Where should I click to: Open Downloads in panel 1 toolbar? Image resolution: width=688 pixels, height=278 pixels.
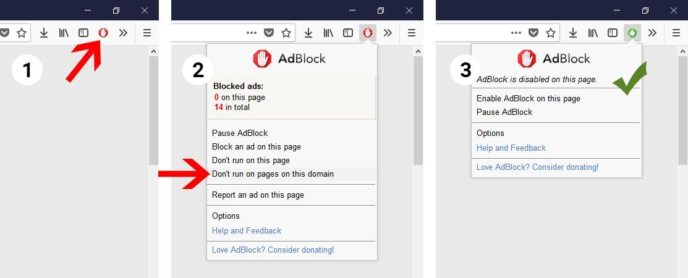pyautogui.click(x=44, y=33)
